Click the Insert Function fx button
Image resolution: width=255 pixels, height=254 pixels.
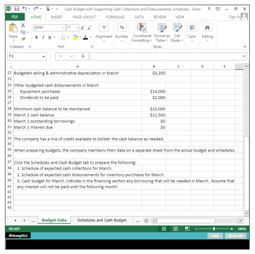point(83,56)
